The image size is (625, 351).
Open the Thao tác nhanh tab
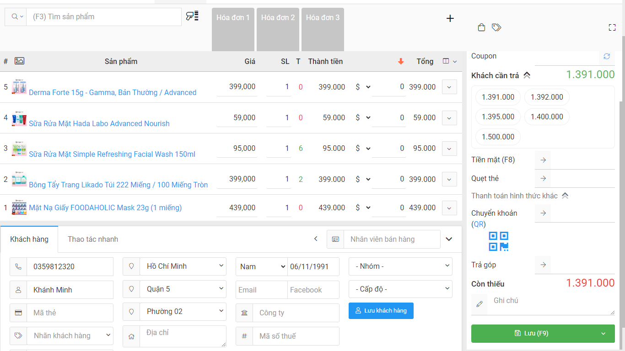pyautogui.click(x=93, y=239)
